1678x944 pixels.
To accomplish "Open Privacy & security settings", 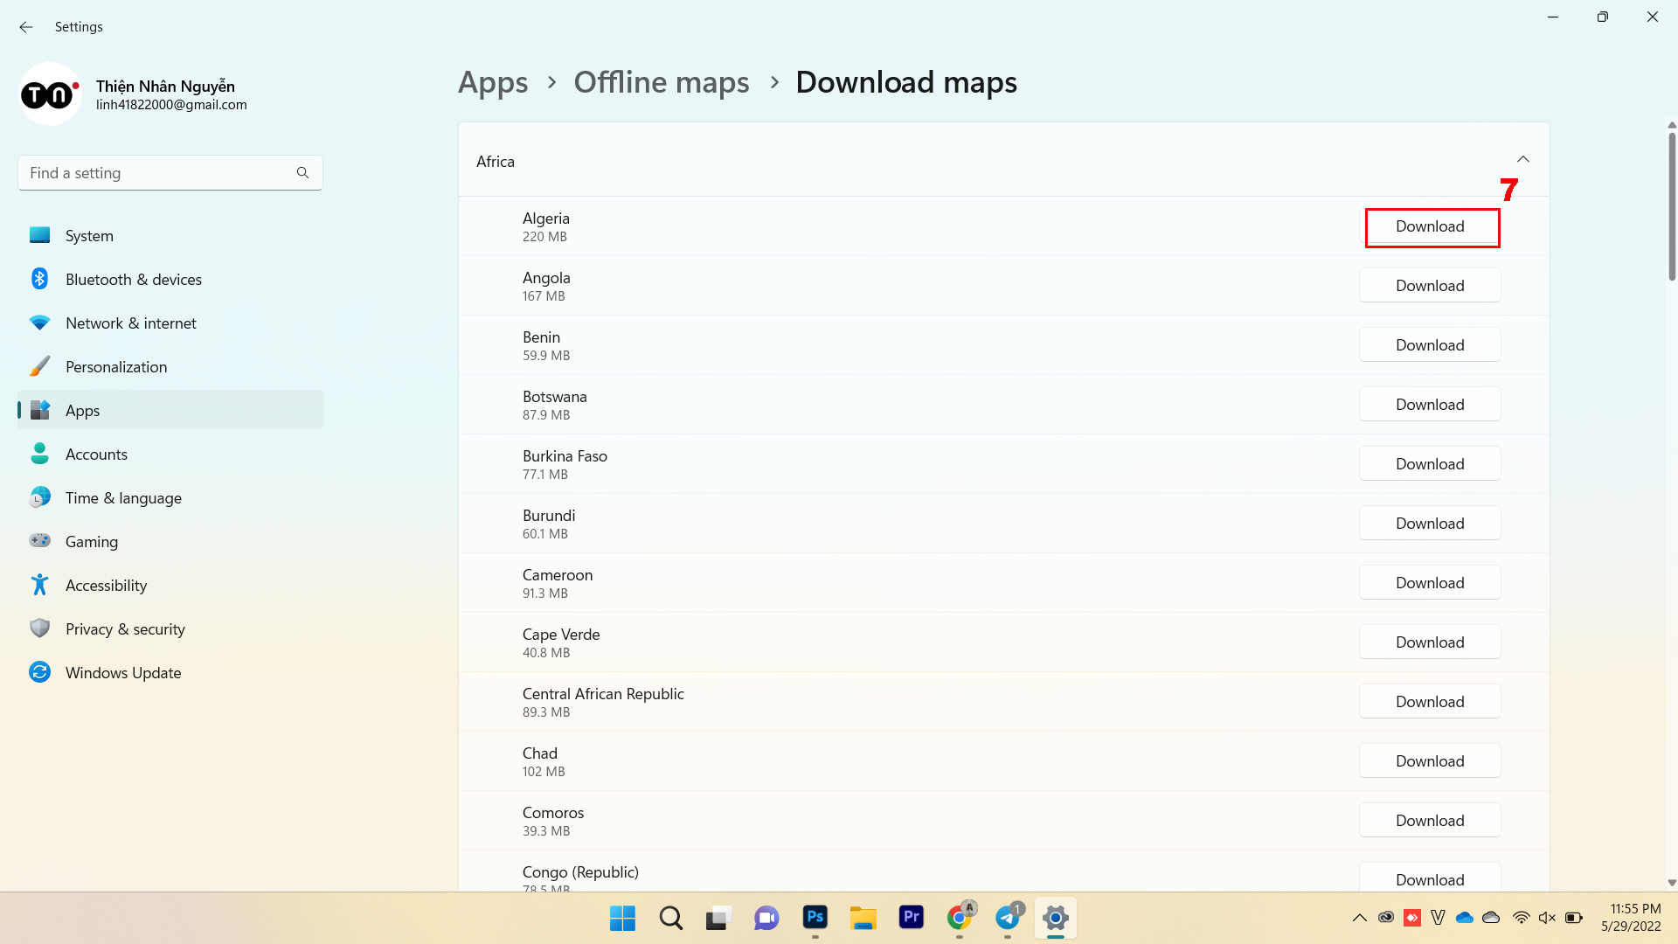I will pyautogui.click(x=124, y=628).
